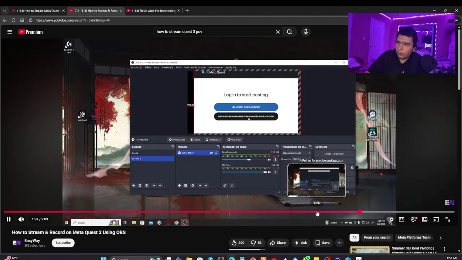Viewport: 462px width, 260px height.
Task: Reload the browser page
Action: (x=13, y=20)
